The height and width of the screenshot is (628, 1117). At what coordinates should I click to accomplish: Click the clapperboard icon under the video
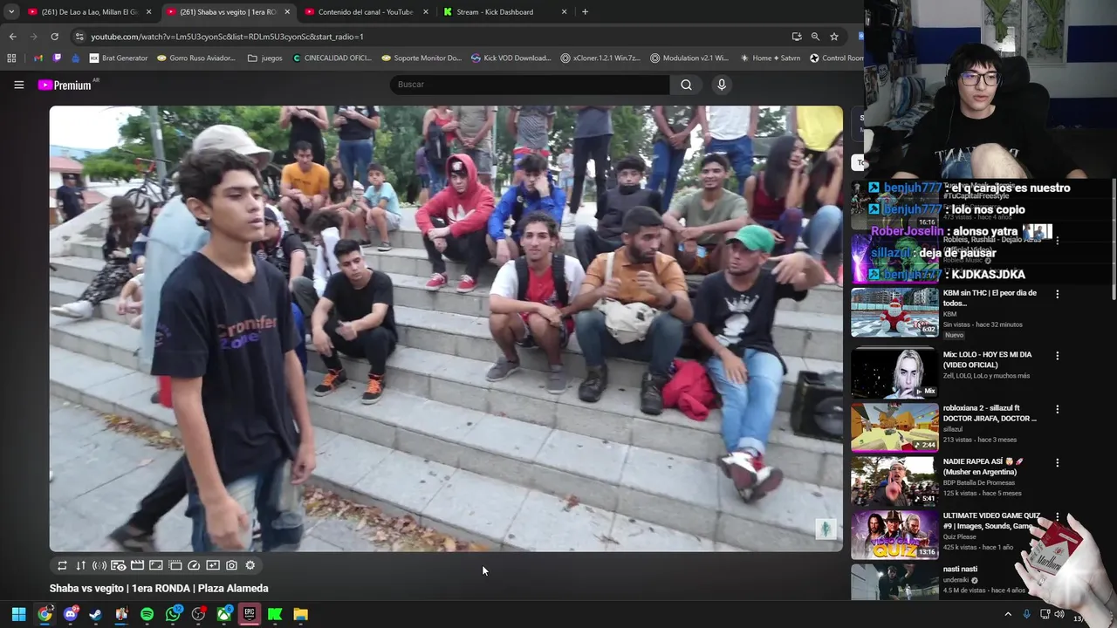(x=137, y=565)
